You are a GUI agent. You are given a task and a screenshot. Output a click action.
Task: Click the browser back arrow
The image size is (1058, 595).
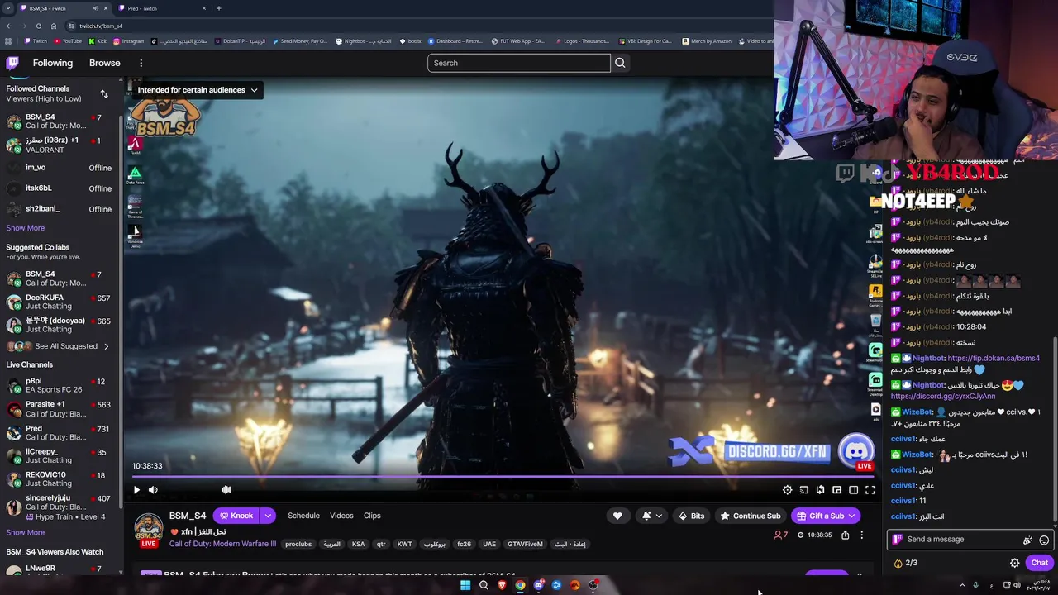pos(9,26)
